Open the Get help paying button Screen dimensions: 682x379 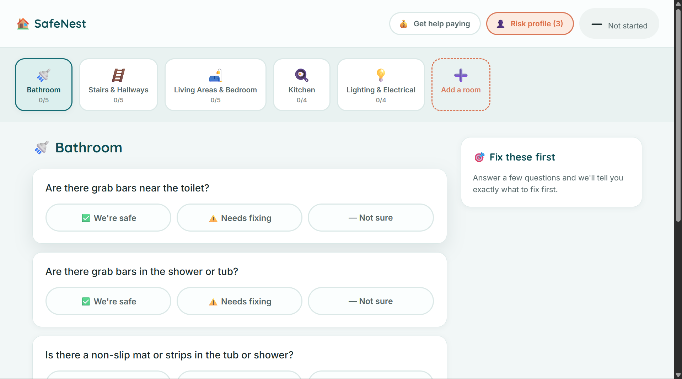pyautogui.click(x=435, y=24)
